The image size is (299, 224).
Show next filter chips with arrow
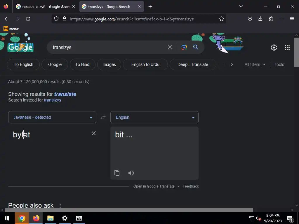tap(232, 64)
